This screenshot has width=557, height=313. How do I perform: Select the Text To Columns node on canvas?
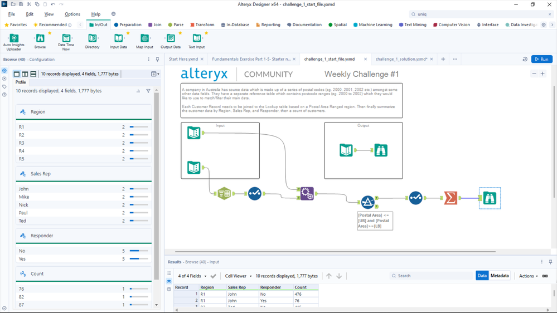coord(224,193)
